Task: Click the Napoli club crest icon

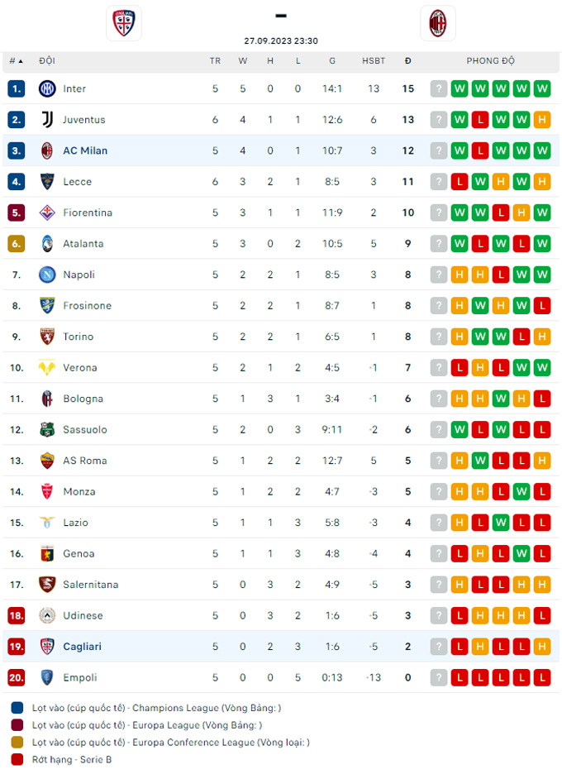Action: pyautogui.click(x=47, y=275)
